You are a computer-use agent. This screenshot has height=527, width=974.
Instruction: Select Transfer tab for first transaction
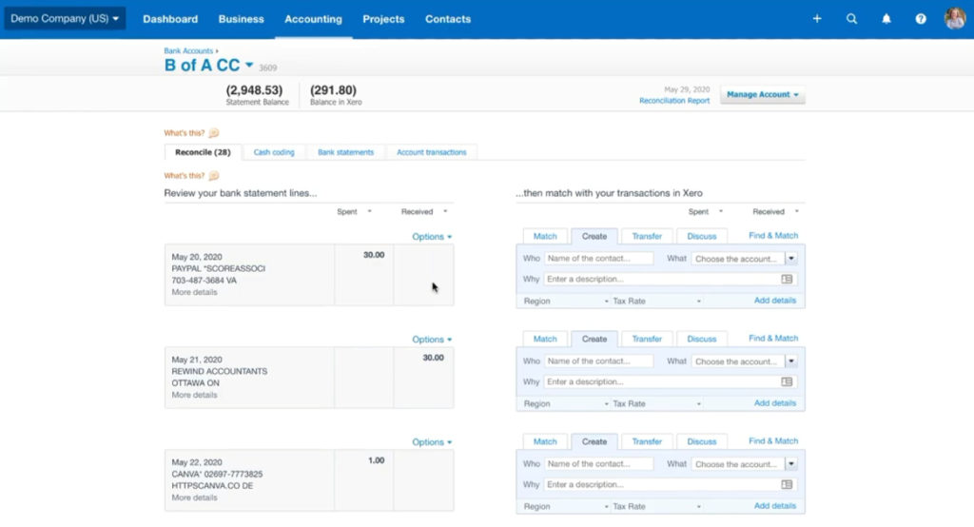click(647, 236)
